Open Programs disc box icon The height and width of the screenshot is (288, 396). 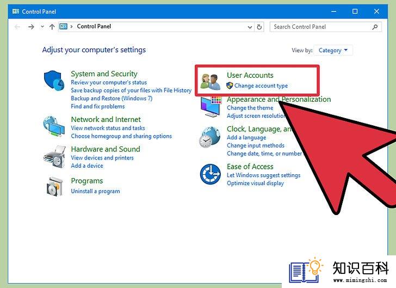[x=54, y=187]
